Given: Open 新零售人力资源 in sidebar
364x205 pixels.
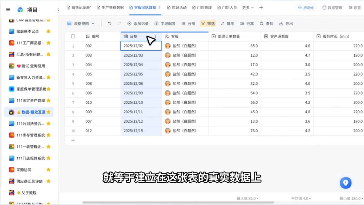Looking at the screenshot, I should tap(29, 78).
